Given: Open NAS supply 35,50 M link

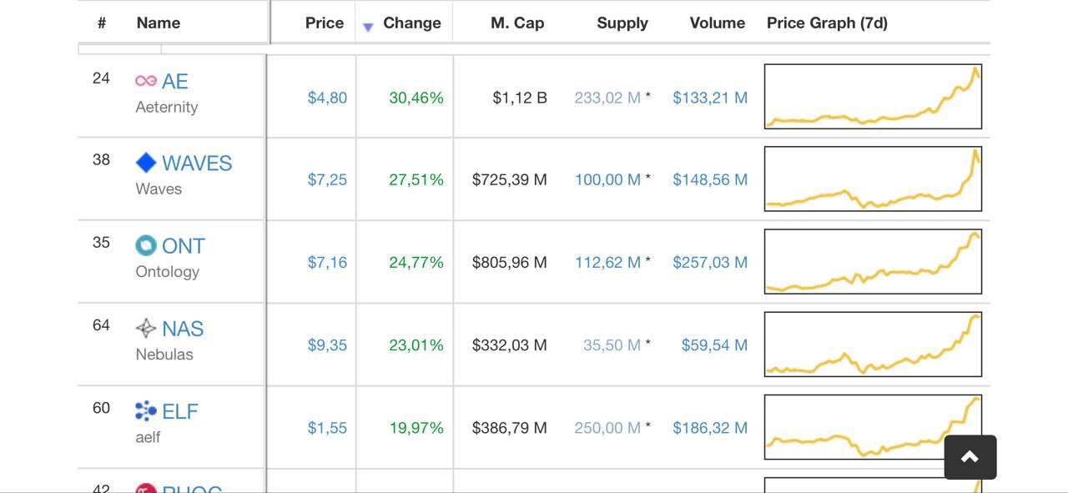Looking at the screenshot, I should click(612, 345).
